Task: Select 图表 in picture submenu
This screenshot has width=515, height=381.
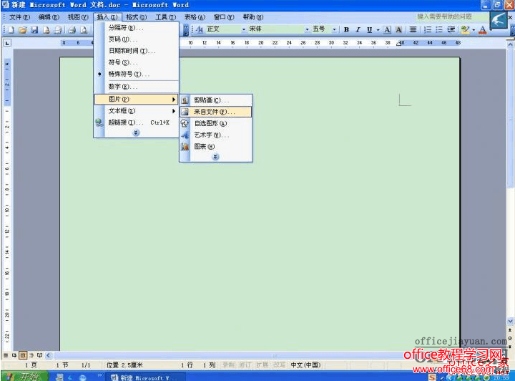Action: 216,147
